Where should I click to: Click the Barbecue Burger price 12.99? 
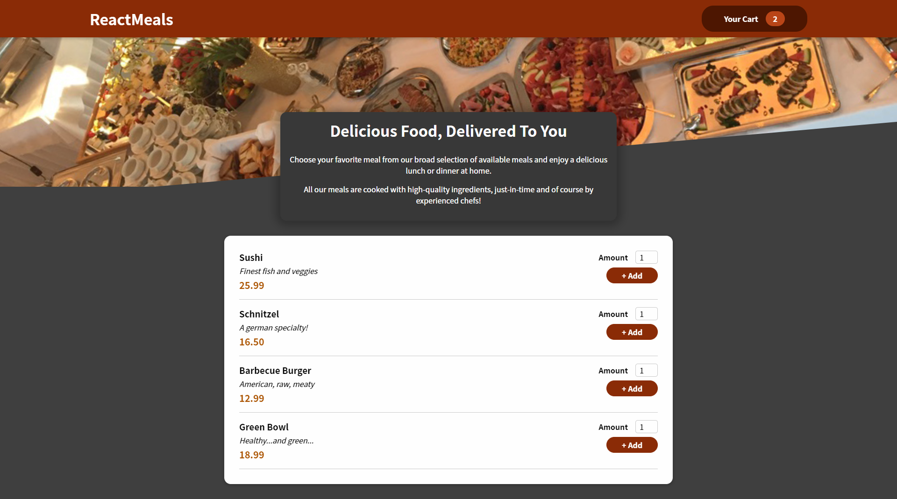251,398
